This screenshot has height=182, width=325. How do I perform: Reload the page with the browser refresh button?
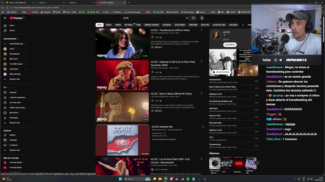tap(7, 8)
